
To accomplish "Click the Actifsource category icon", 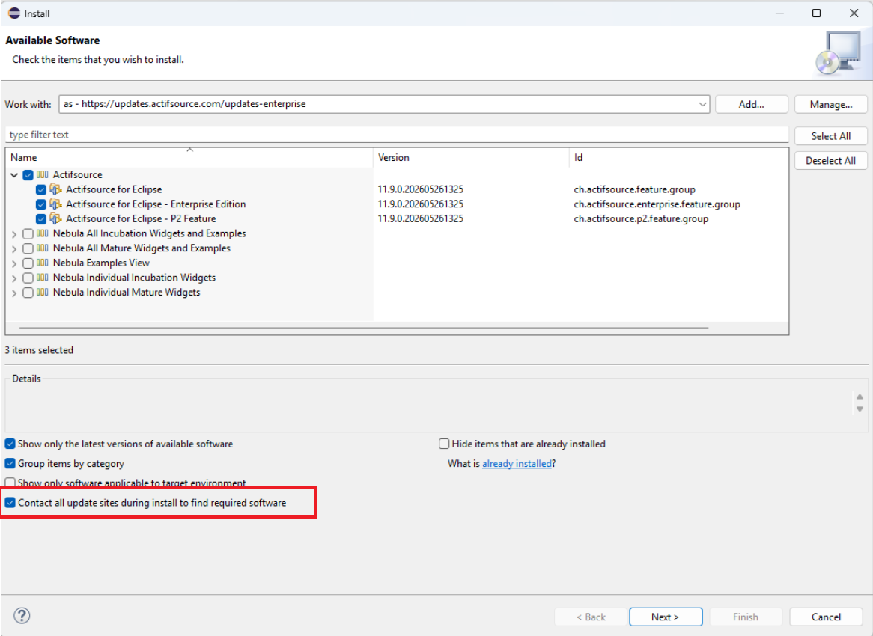I will (x=43, y=175).
